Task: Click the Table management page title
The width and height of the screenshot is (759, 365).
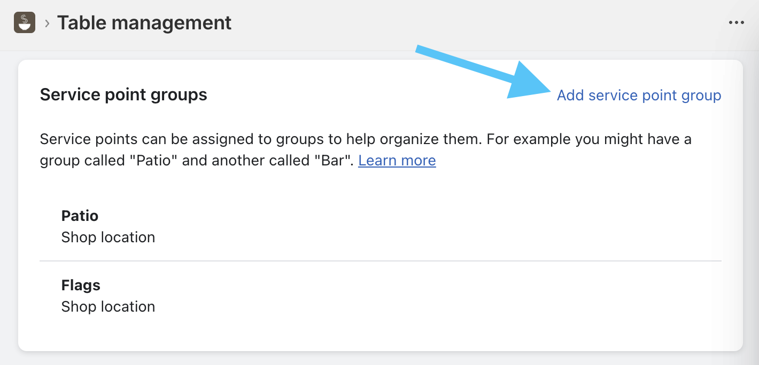Action: [x=144, y=23]
